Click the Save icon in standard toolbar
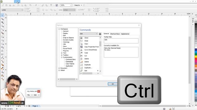This screenshot has width=197, height=110. [x=10, y=5]
